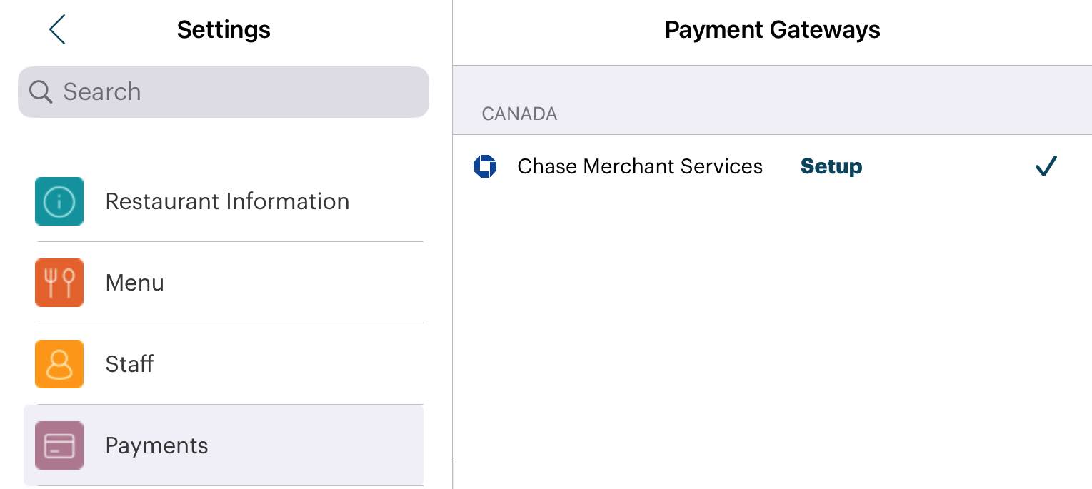The width and height of the screenshot is (1092, 489).
Task: Expand the CANADA gateway section
Action: coord(520,114)
